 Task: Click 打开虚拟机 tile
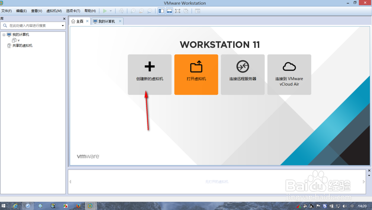coord(196,75)
